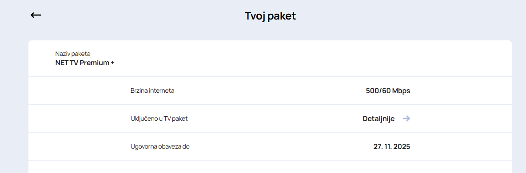Go back using the left arrow icon
This screenshot has height=173, width=526.
click(x=36, y=15)
